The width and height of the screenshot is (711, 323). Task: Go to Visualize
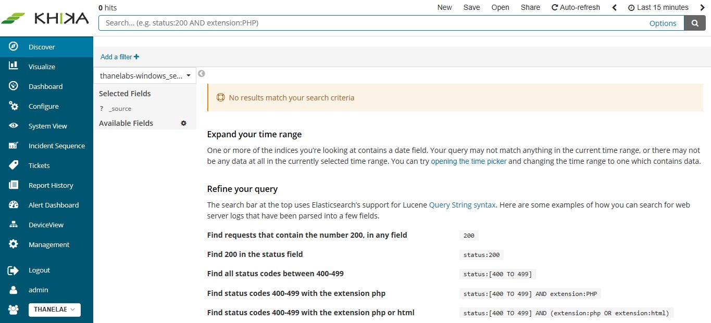tap(46, 67)
